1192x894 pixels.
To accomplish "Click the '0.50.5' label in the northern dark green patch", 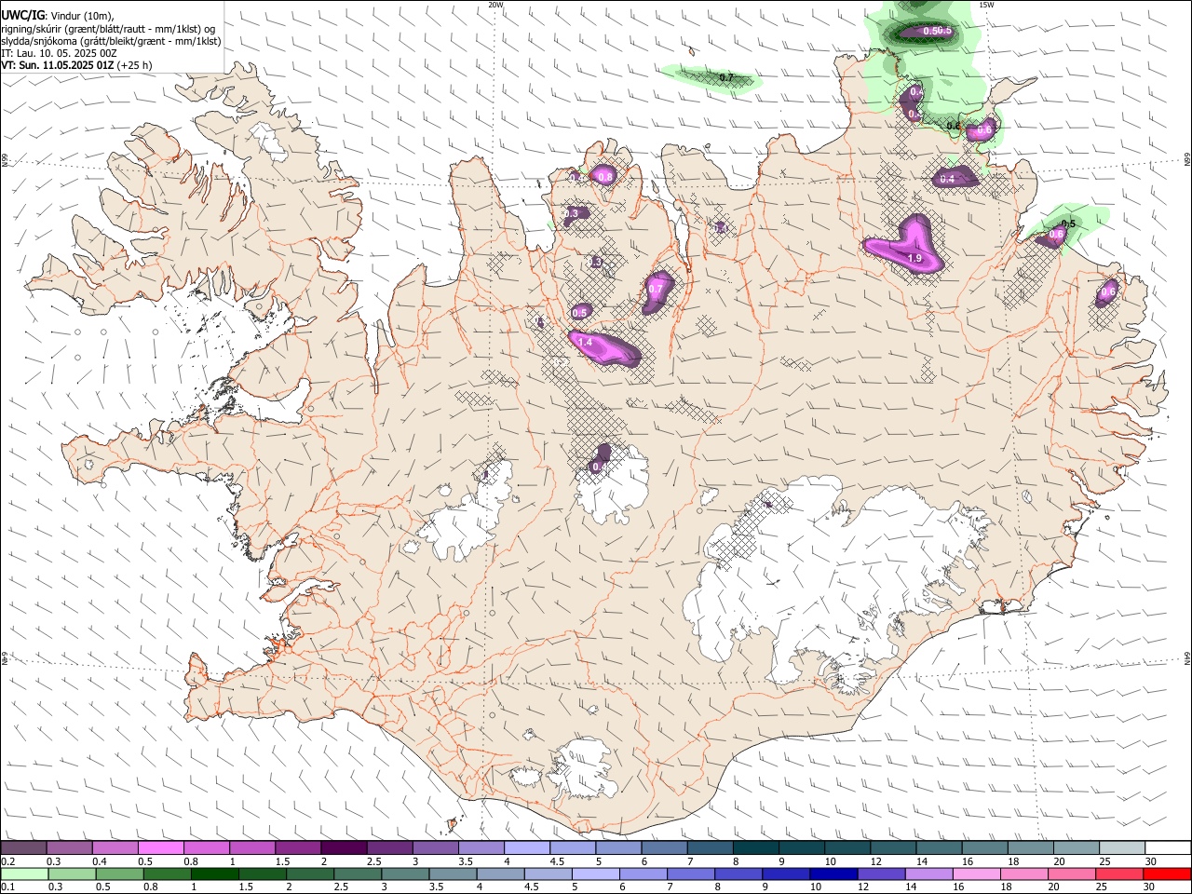I will [938, 31].
